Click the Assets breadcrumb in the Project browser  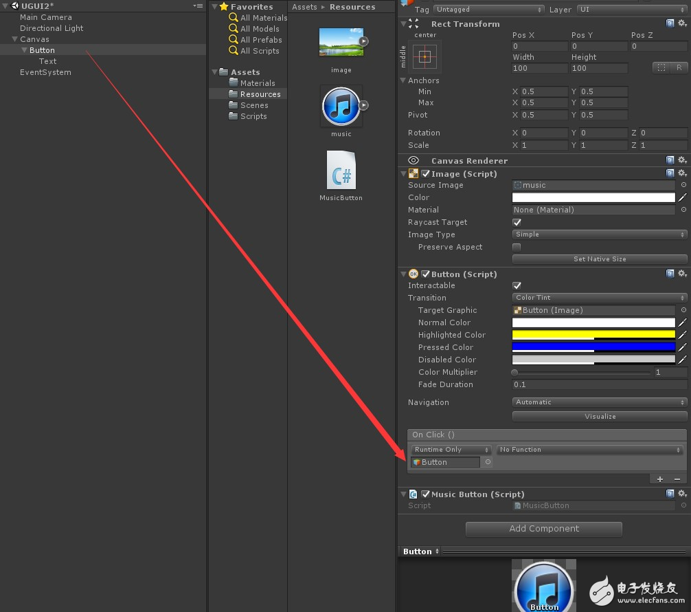click(x=304, y=7)
